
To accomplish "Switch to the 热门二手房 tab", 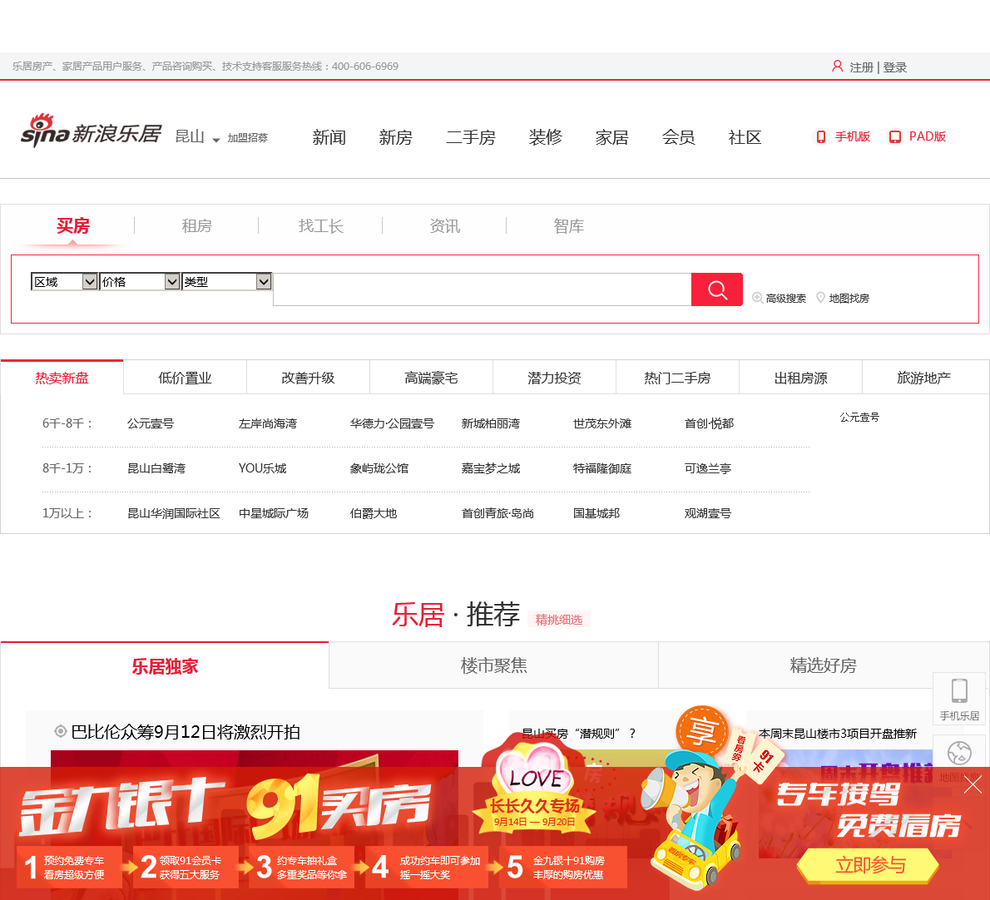I will [677, 378].
